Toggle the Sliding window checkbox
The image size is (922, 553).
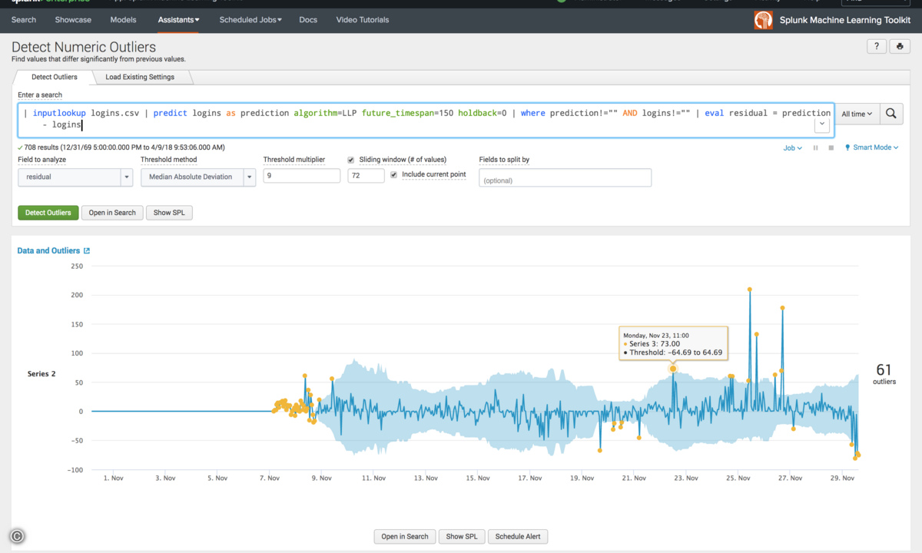[x=351, y=160]
